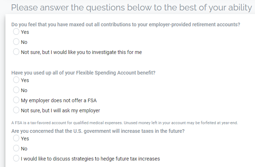Click the 'Not sure, but I will ask my employer' label text

[61, 110]
